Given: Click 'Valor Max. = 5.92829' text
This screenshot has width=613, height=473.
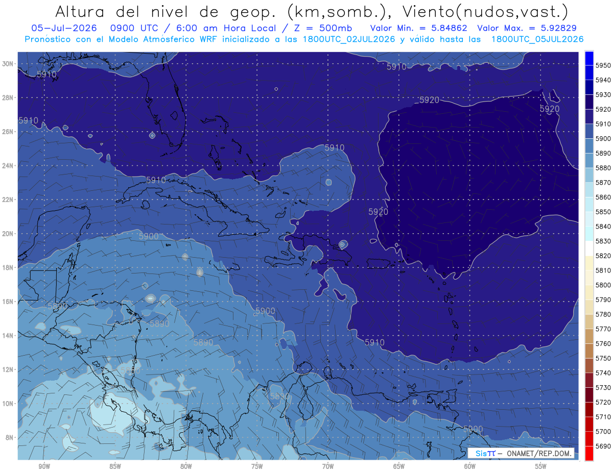Looking at the screenshot, I should coord(527,28).
